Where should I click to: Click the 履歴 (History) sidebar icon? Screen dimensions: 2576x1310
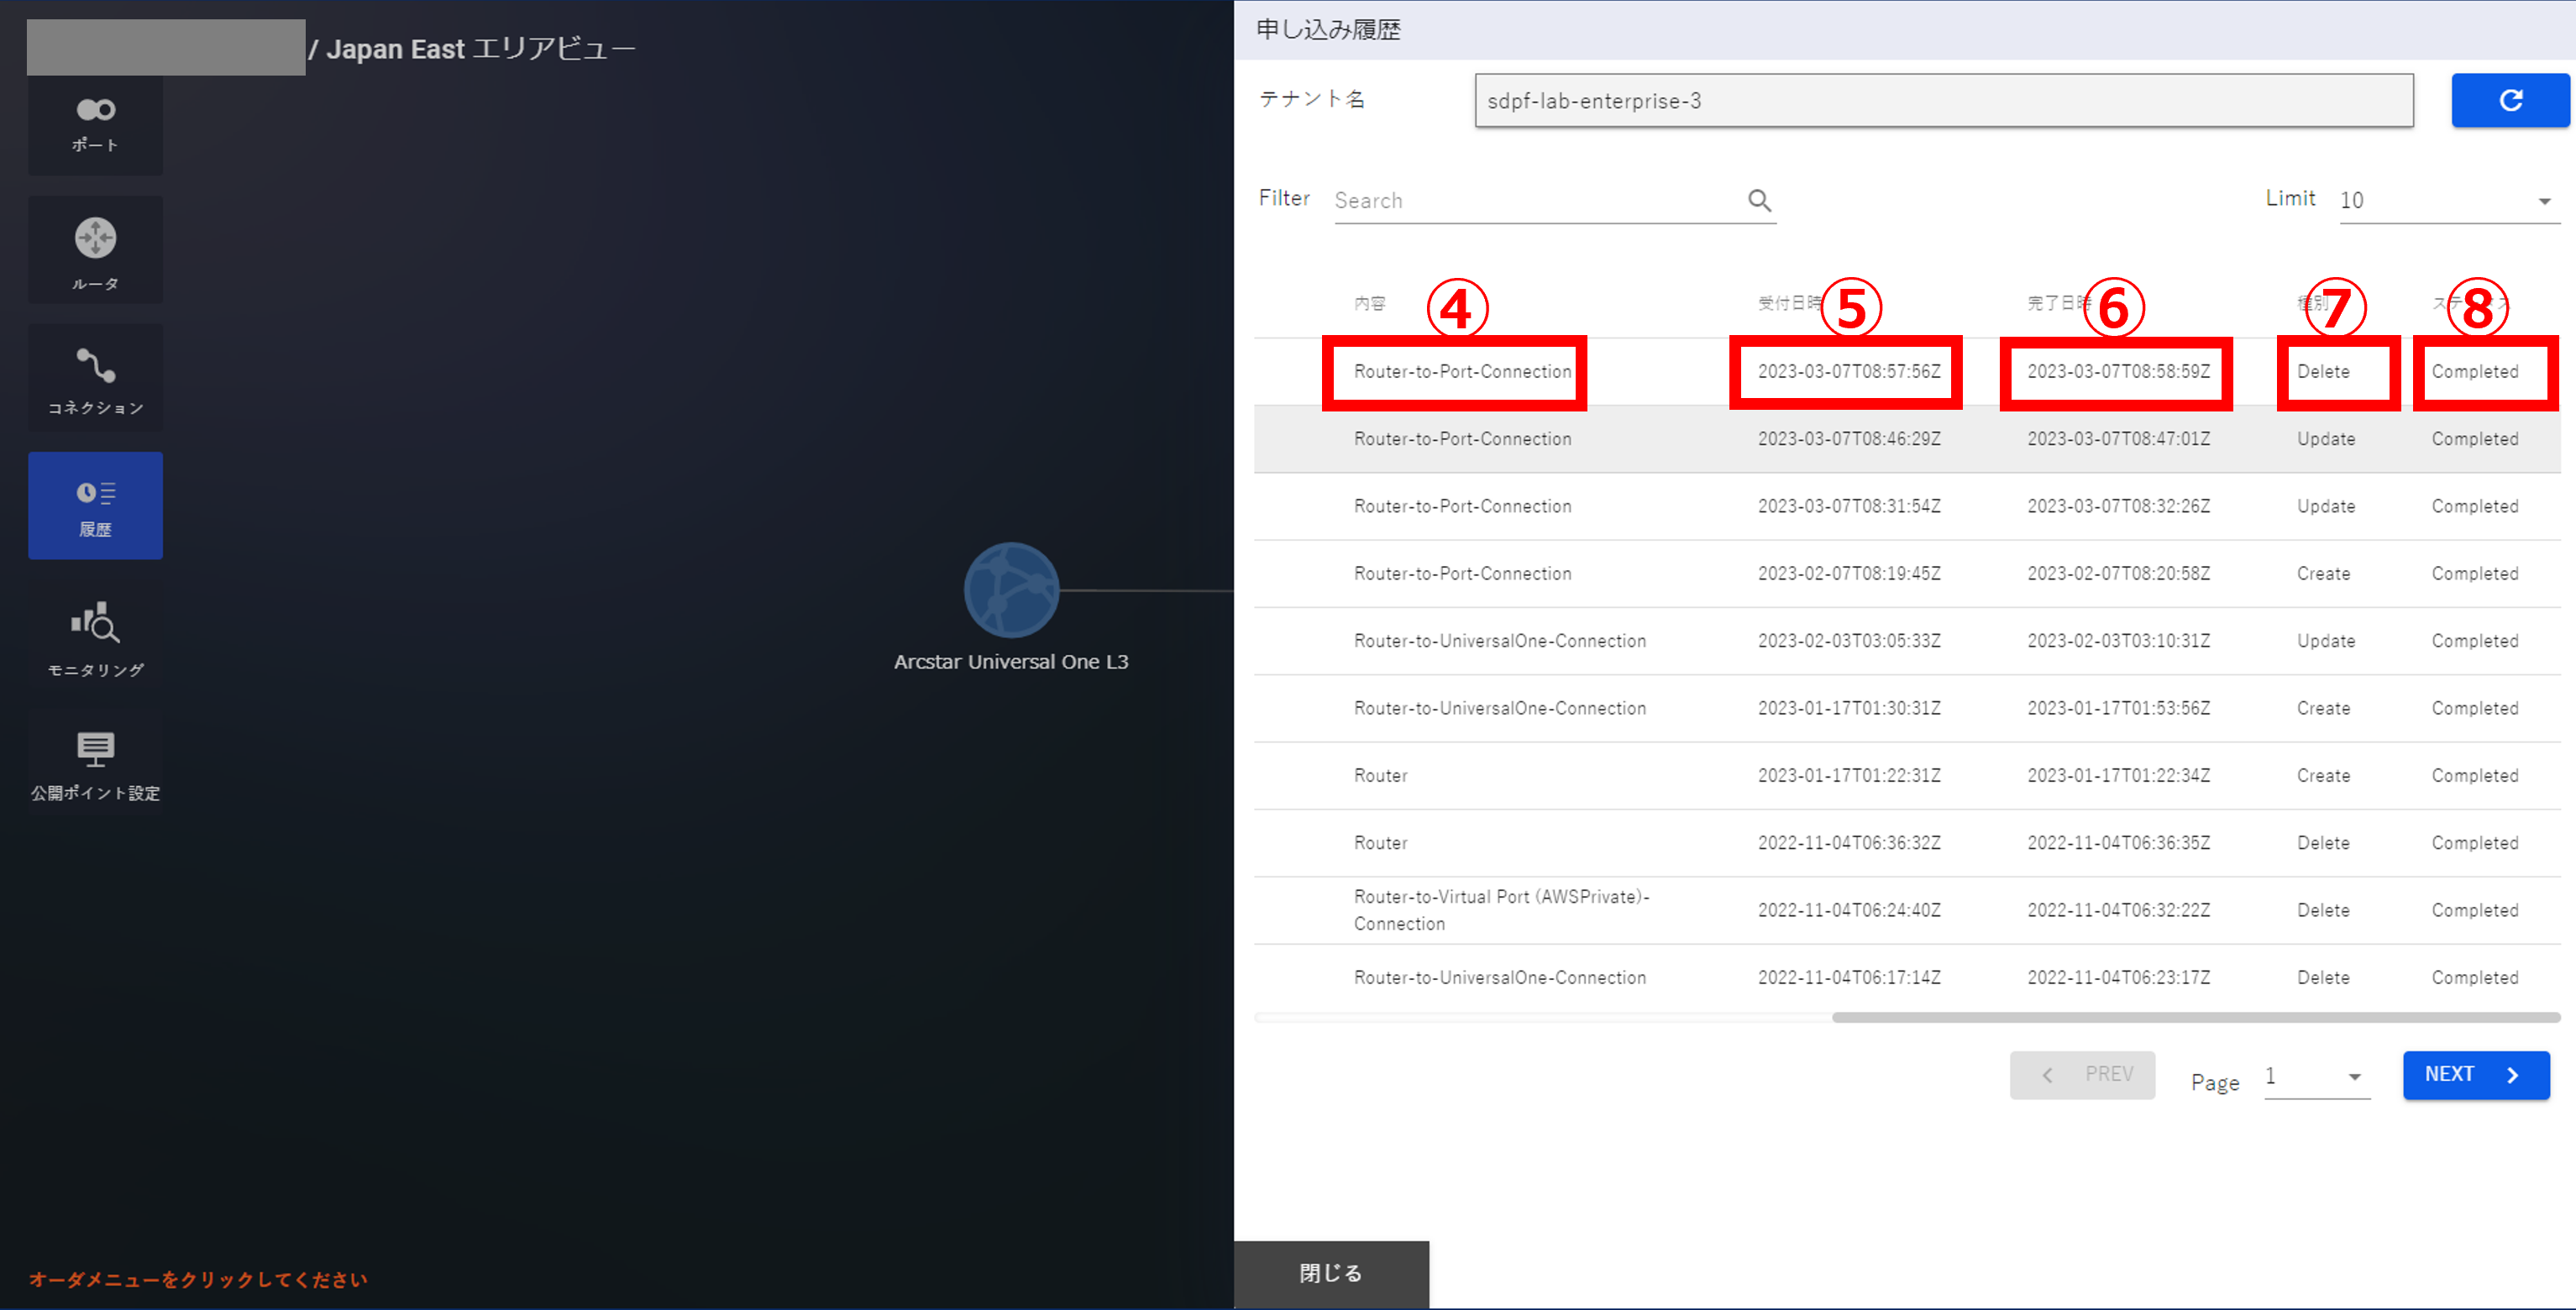(x=95, y=505)
